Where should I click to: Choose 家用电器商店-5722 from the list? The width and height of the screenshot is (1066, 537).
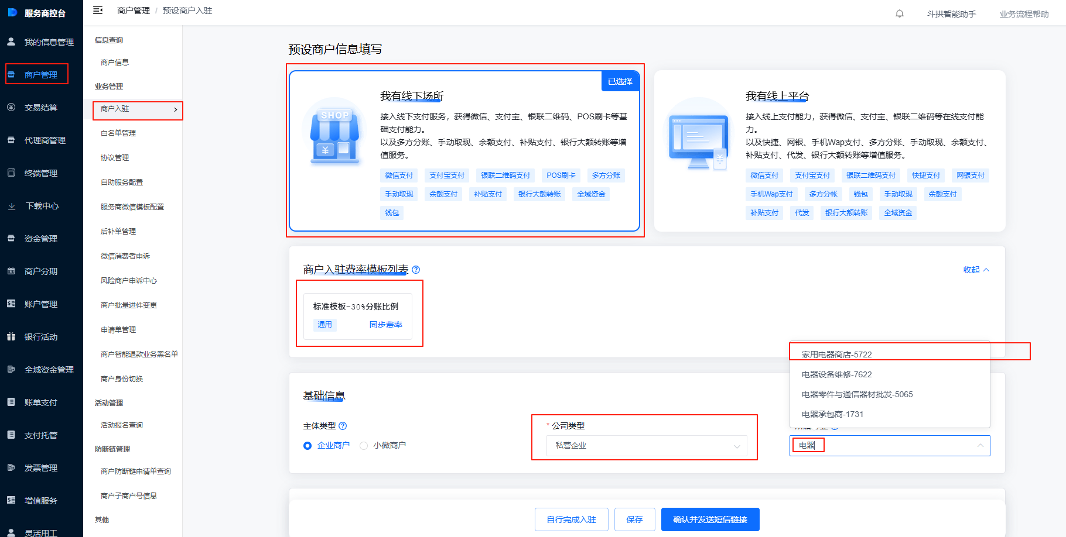(x=890, y=354)
